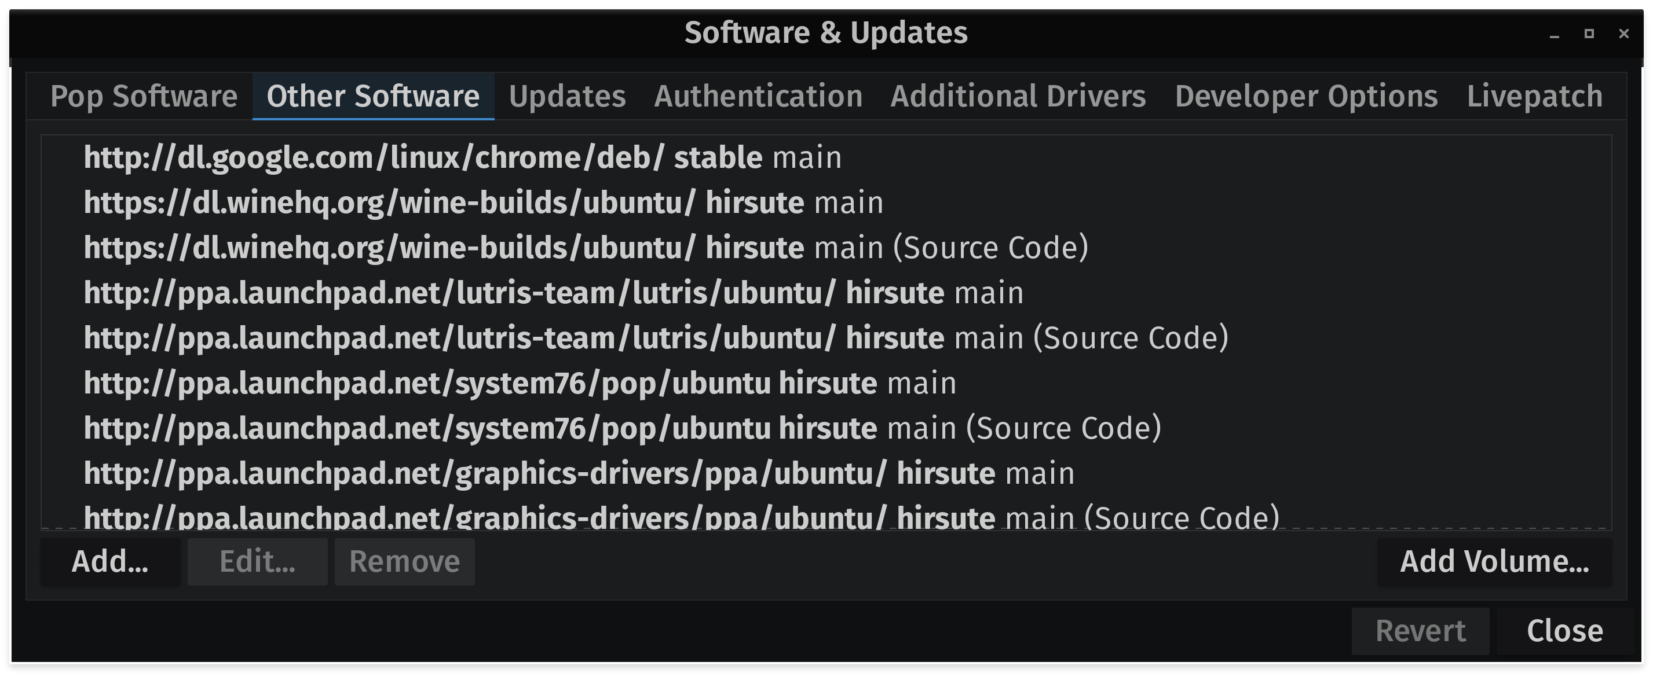
Task: Select the Developer Options tab
Action: tap(1306, 97)
